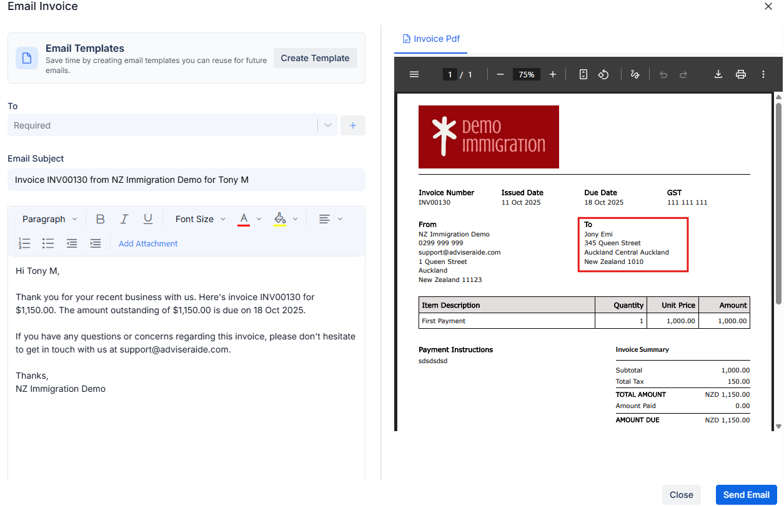
Task: Insert a numbered list
Action: click(24, 243)
